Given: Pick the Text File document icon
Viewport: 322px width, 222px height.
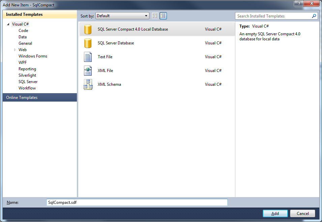Looking at the screenshot, I should point(88,57).
